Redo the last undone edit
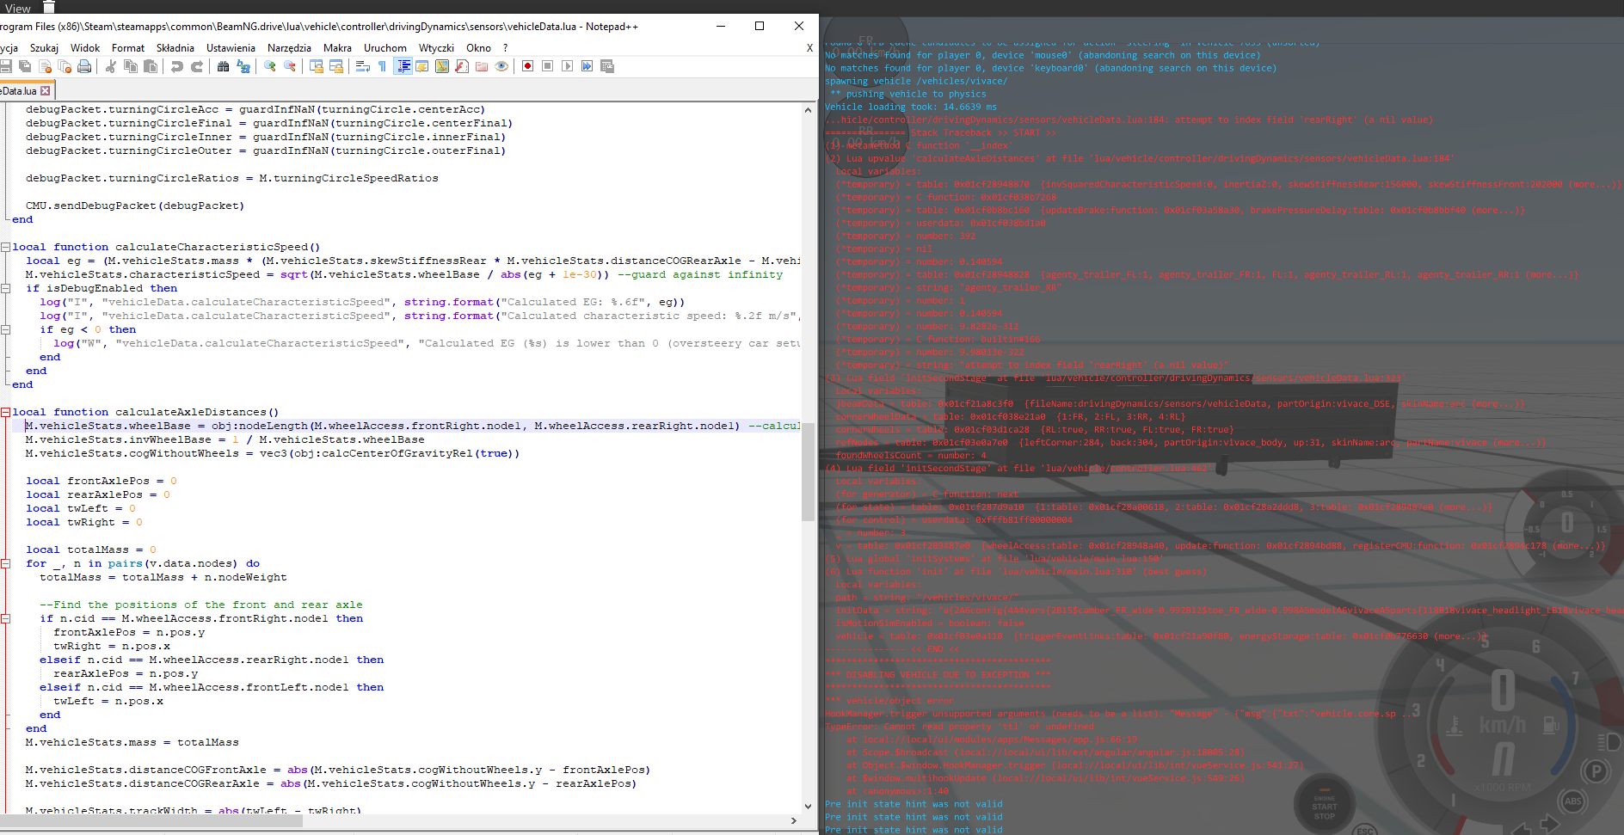The width and height of the screenshot is (1624, 835). (x=197, y=66)
